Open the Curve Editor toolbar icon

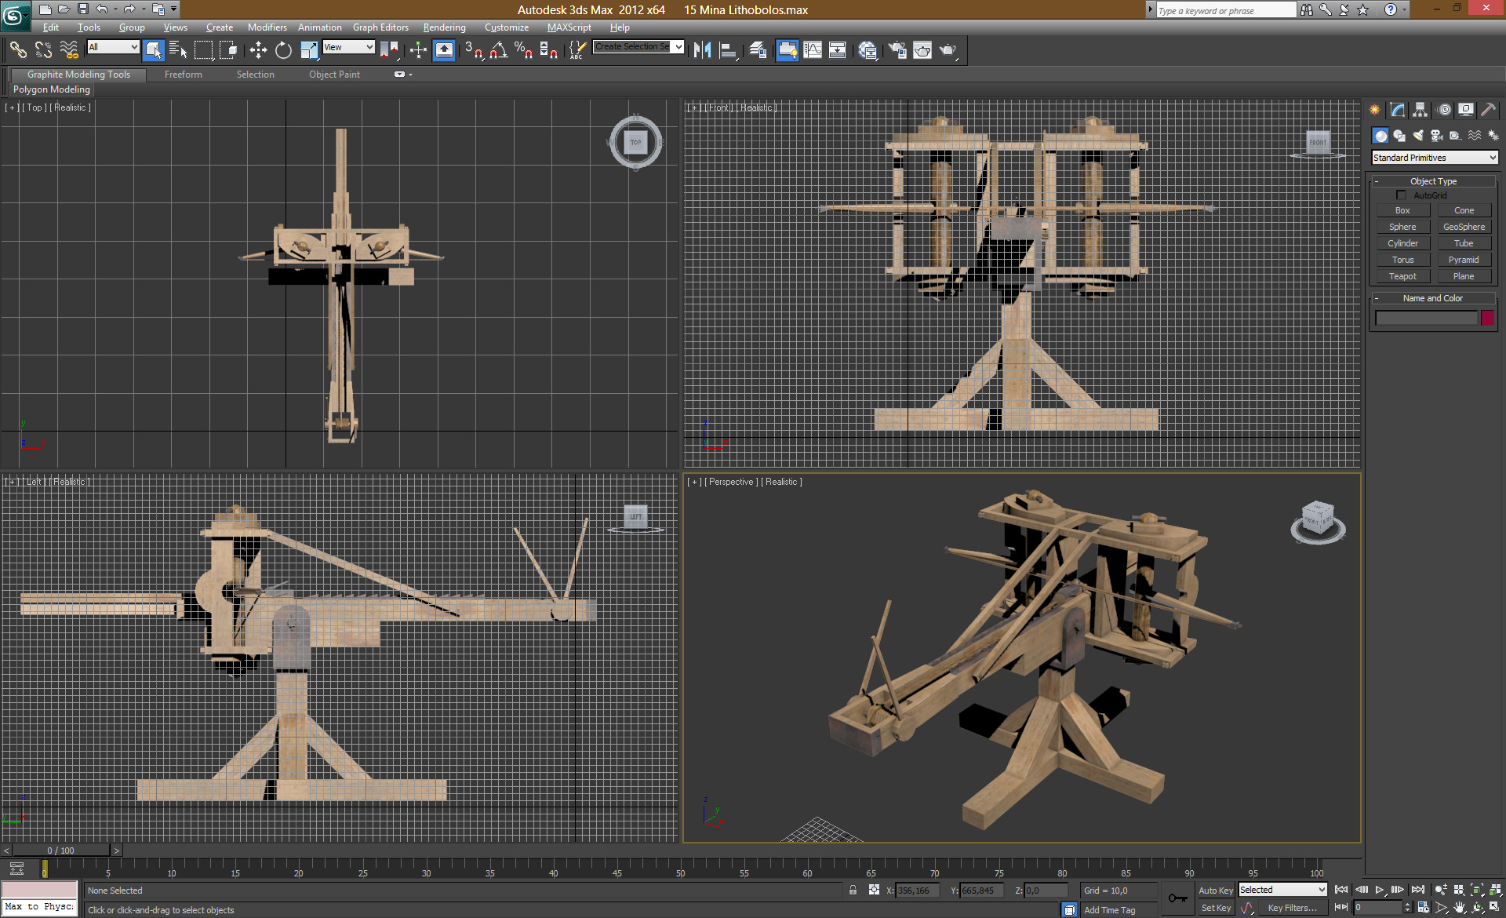point(813,51)
